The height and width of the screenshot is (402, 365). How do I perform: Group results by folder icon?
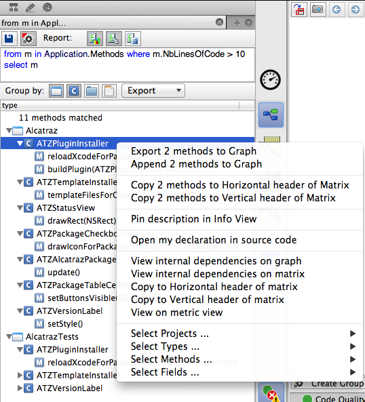click(x=92, y=91)
